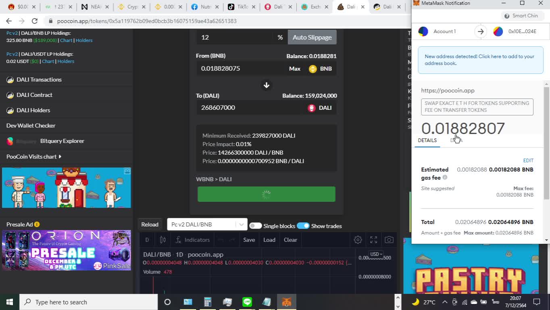The width and height of the screenshot is (550, 310).
Task: Click Auto Slippage button
Action: point(312,37)
